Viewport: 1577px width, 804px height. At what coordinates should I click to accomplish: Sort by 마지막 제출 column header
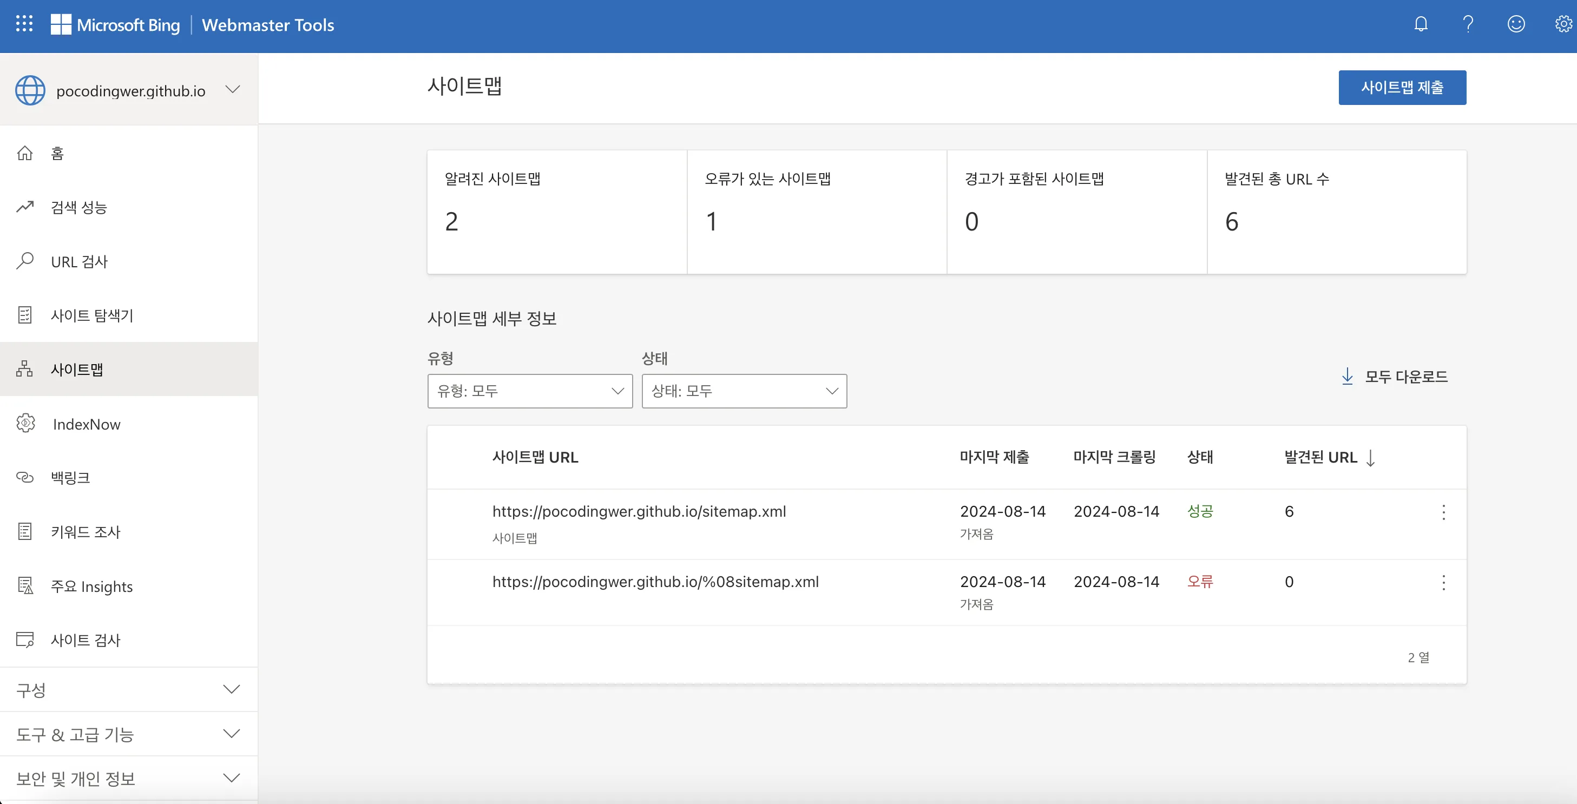point(994,457)
